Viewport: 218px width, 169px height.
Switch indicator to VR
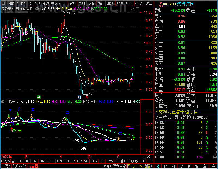[86, 161]
